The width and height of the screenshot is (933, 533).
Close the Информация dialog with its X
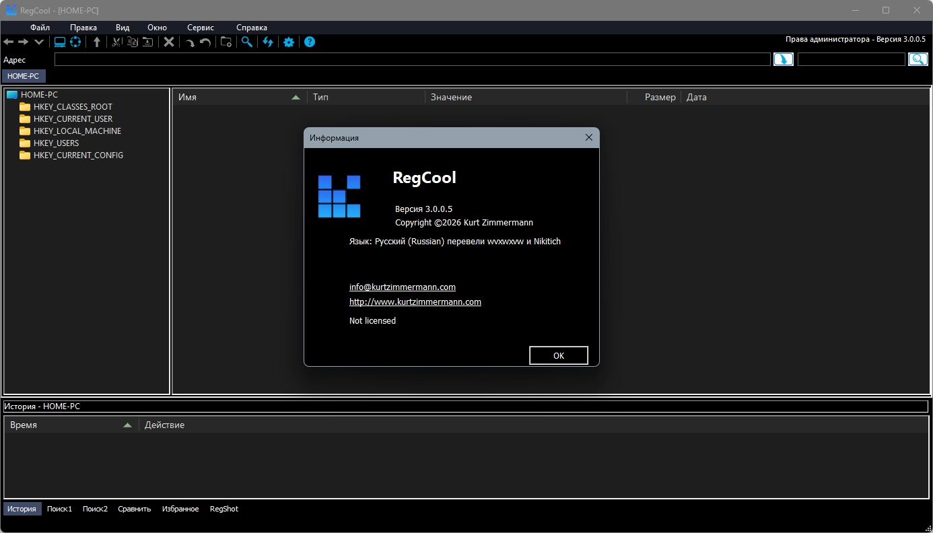[x=588, y=137]
